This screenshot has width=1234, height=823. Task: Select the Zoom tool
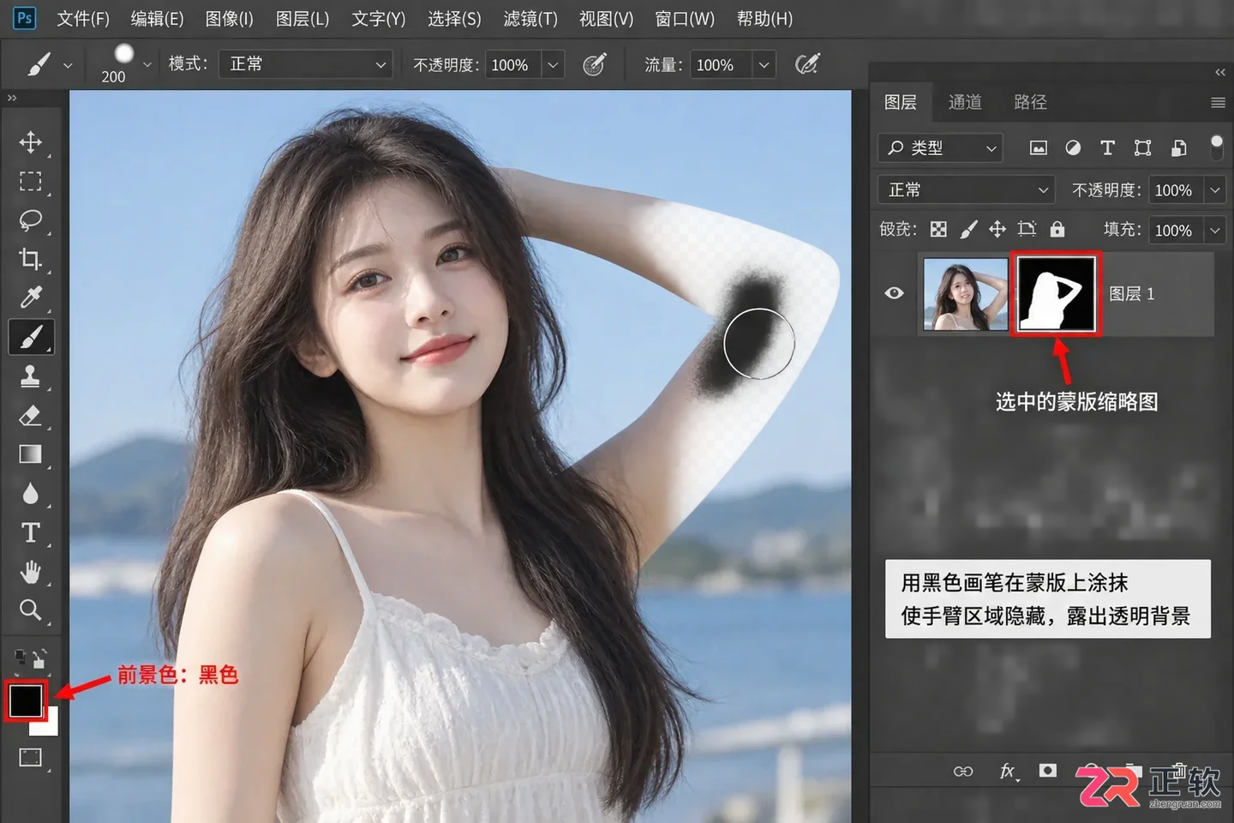pyautogui.click(x=31, y=610)
